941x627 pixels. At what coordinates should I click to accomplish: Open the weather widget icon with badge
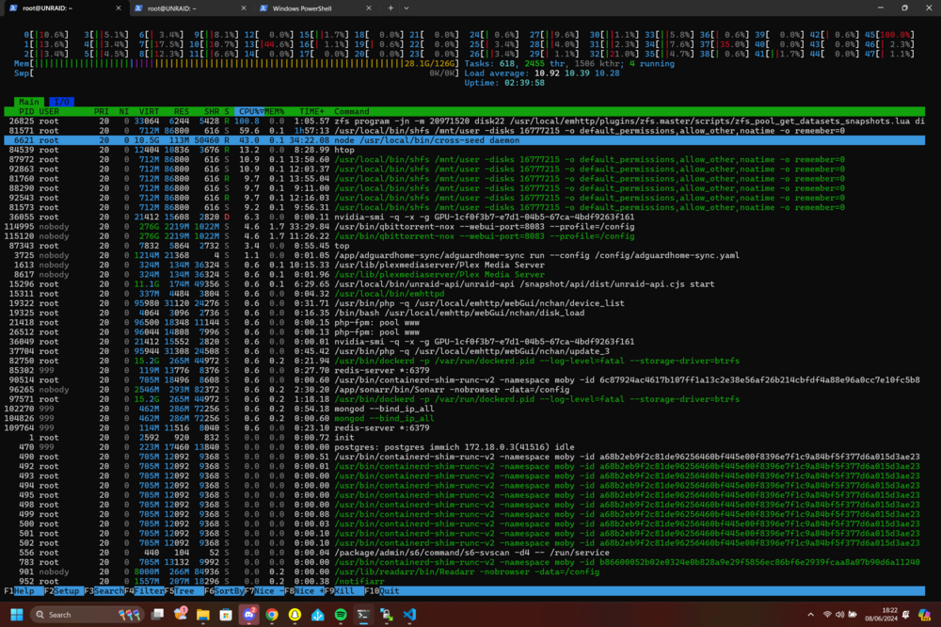point(180,615)
